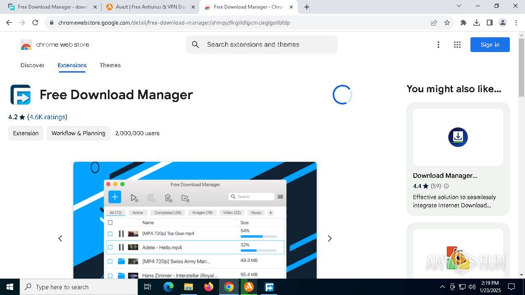Go back to the previous page
525x295 pixels.
[x=9, y=23]
